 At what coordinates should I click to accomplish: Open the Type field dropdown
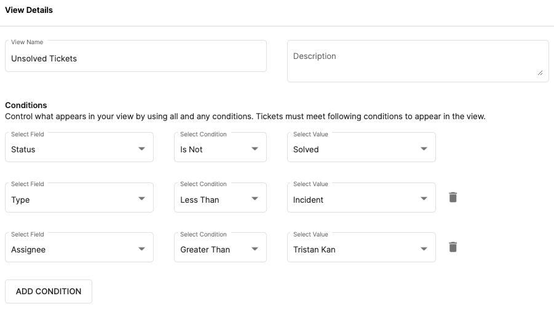point(79,197)
